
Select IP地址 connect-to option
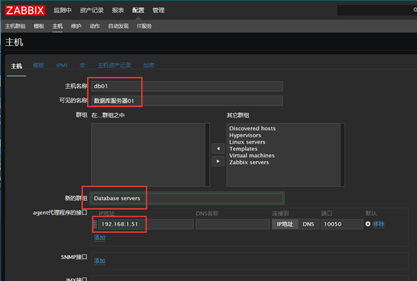coord(285,224)
